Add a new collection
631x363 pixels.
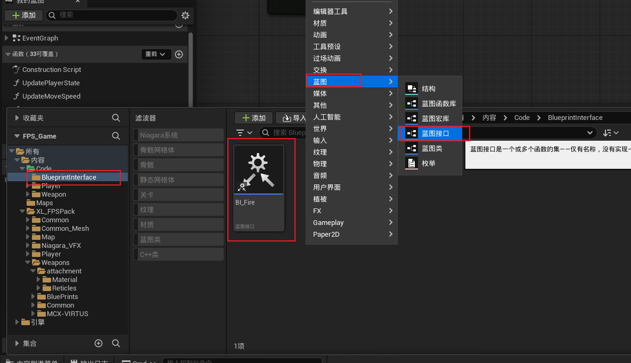coord(99,343)
